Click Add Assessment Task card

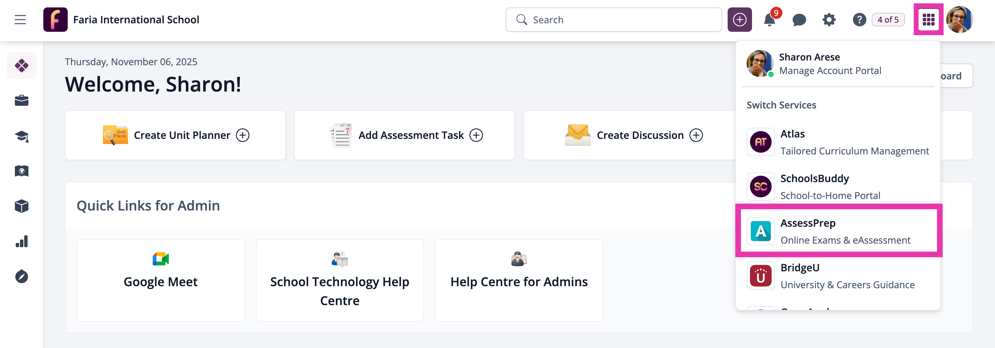[x=404, y=135]
